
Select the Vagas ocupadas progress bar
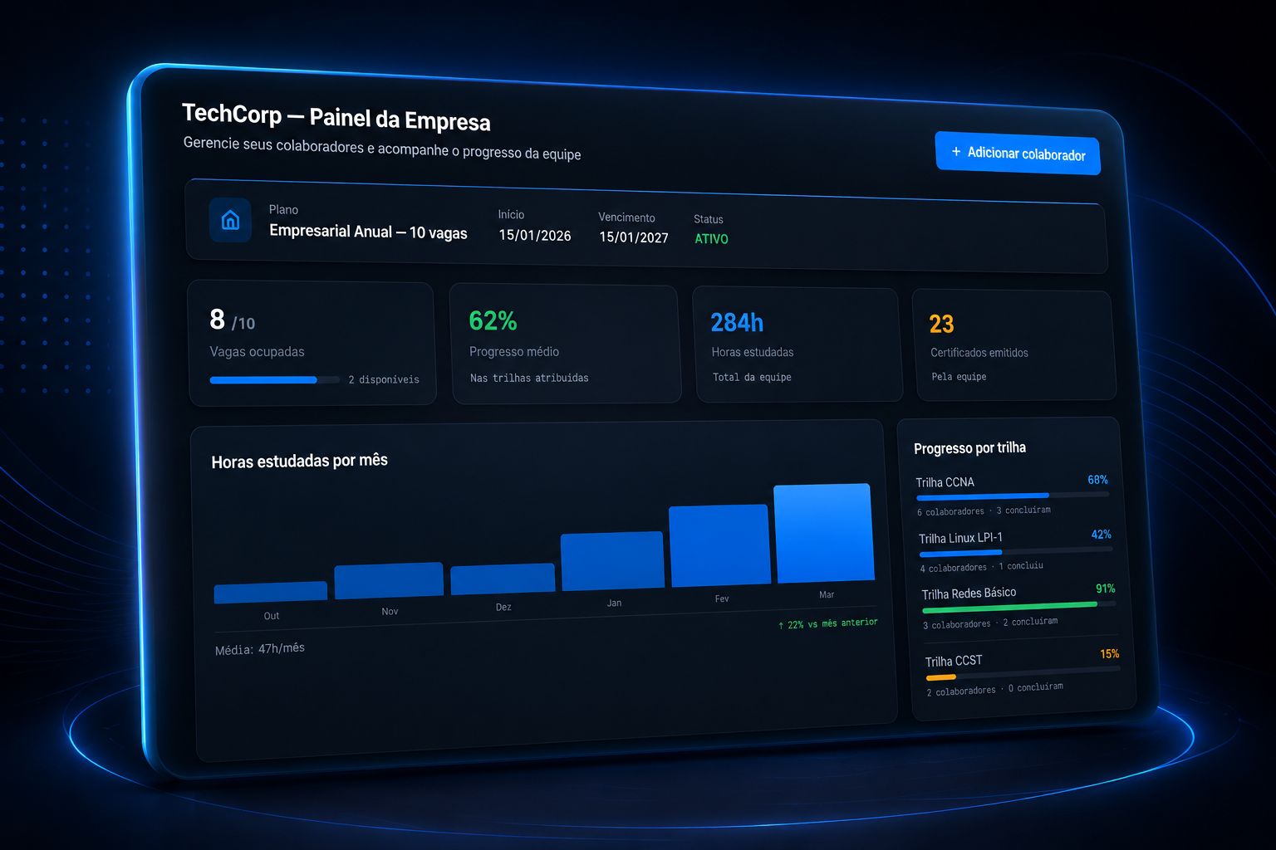274,379
